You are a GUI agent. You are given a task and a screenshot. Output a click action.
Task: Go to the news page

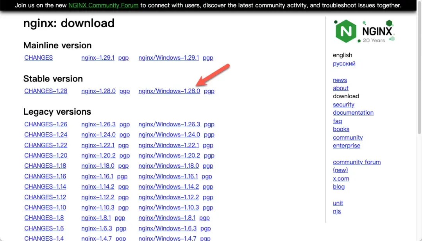340,80
